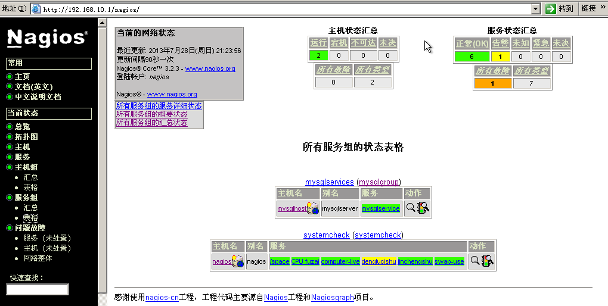Click magnifier icon in nagios host row

tap(474, 260)
